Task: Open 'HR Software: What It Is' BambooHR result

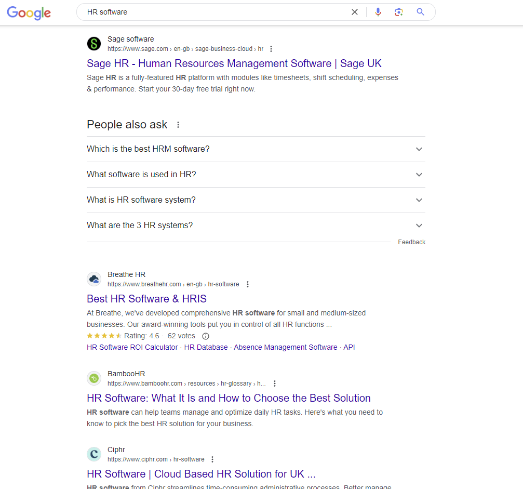Action: click(229, 398)
